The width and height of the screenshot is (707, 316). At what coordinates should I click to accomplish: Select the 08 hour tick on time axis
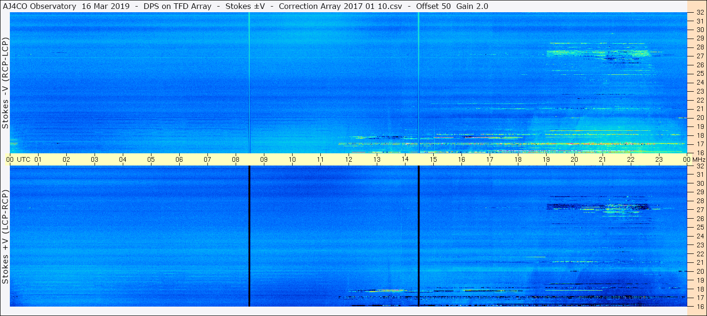click(x=236, y=159)
